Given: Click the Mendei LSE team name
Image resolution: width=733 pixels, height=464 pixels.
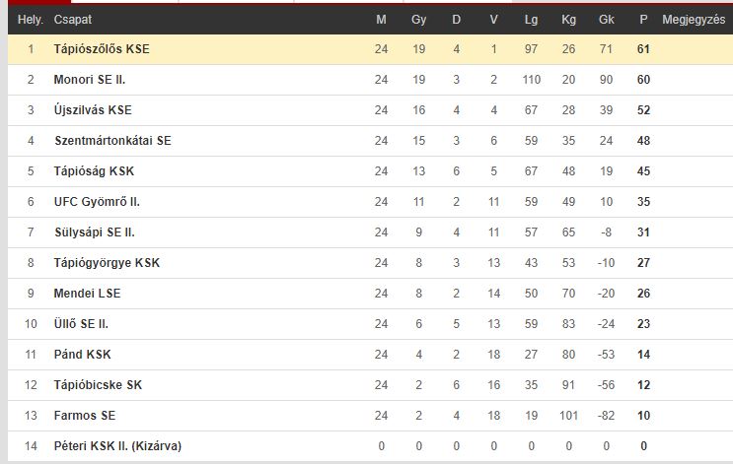Looking at the screenshot, I should 87,294.
